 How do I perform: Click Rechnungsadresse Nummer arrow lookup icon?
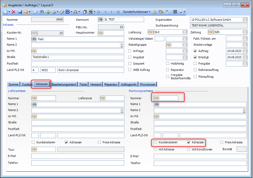[157, 98]
